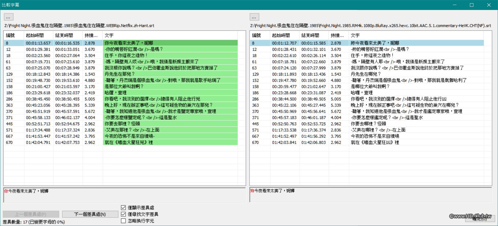The height and width of the screenshot is (226, 498).
Task: Select start time 01:17:33.538
Action: 284,130
